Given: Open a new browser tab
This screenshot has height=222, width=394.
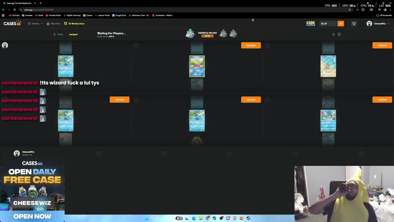Looking at the screenshot, I should (40, 3).
